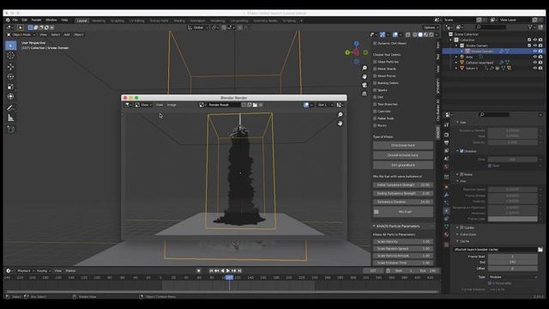Open the Output properties tab icon
Image resolution: width=549 pixels, height=309 pixels.
point(446,143)
